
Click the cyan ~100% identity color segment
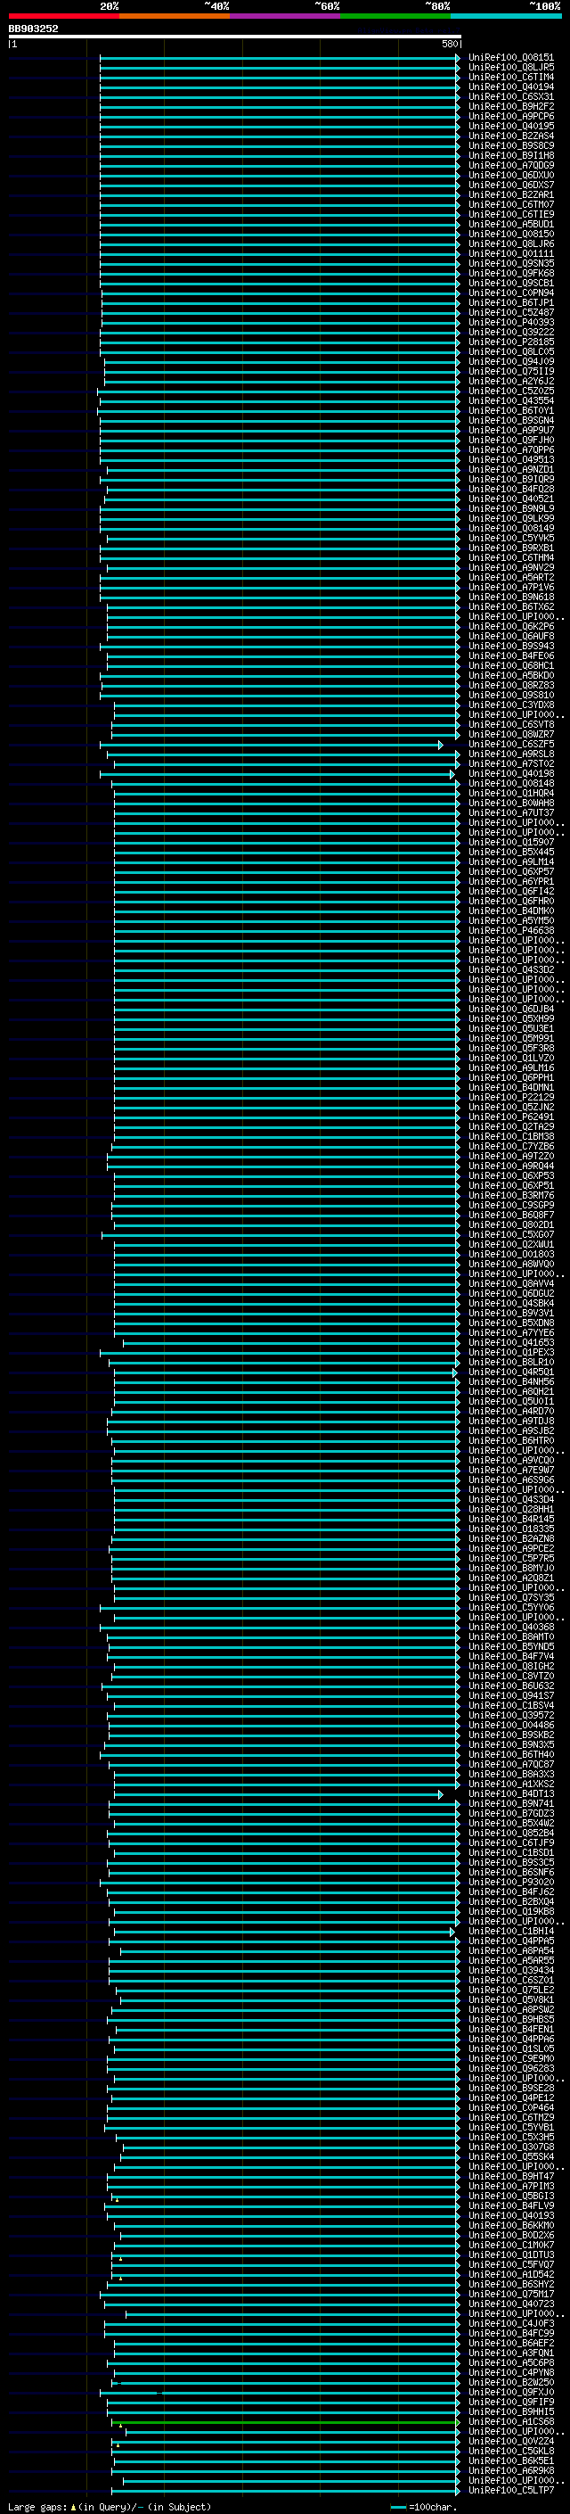507,16
